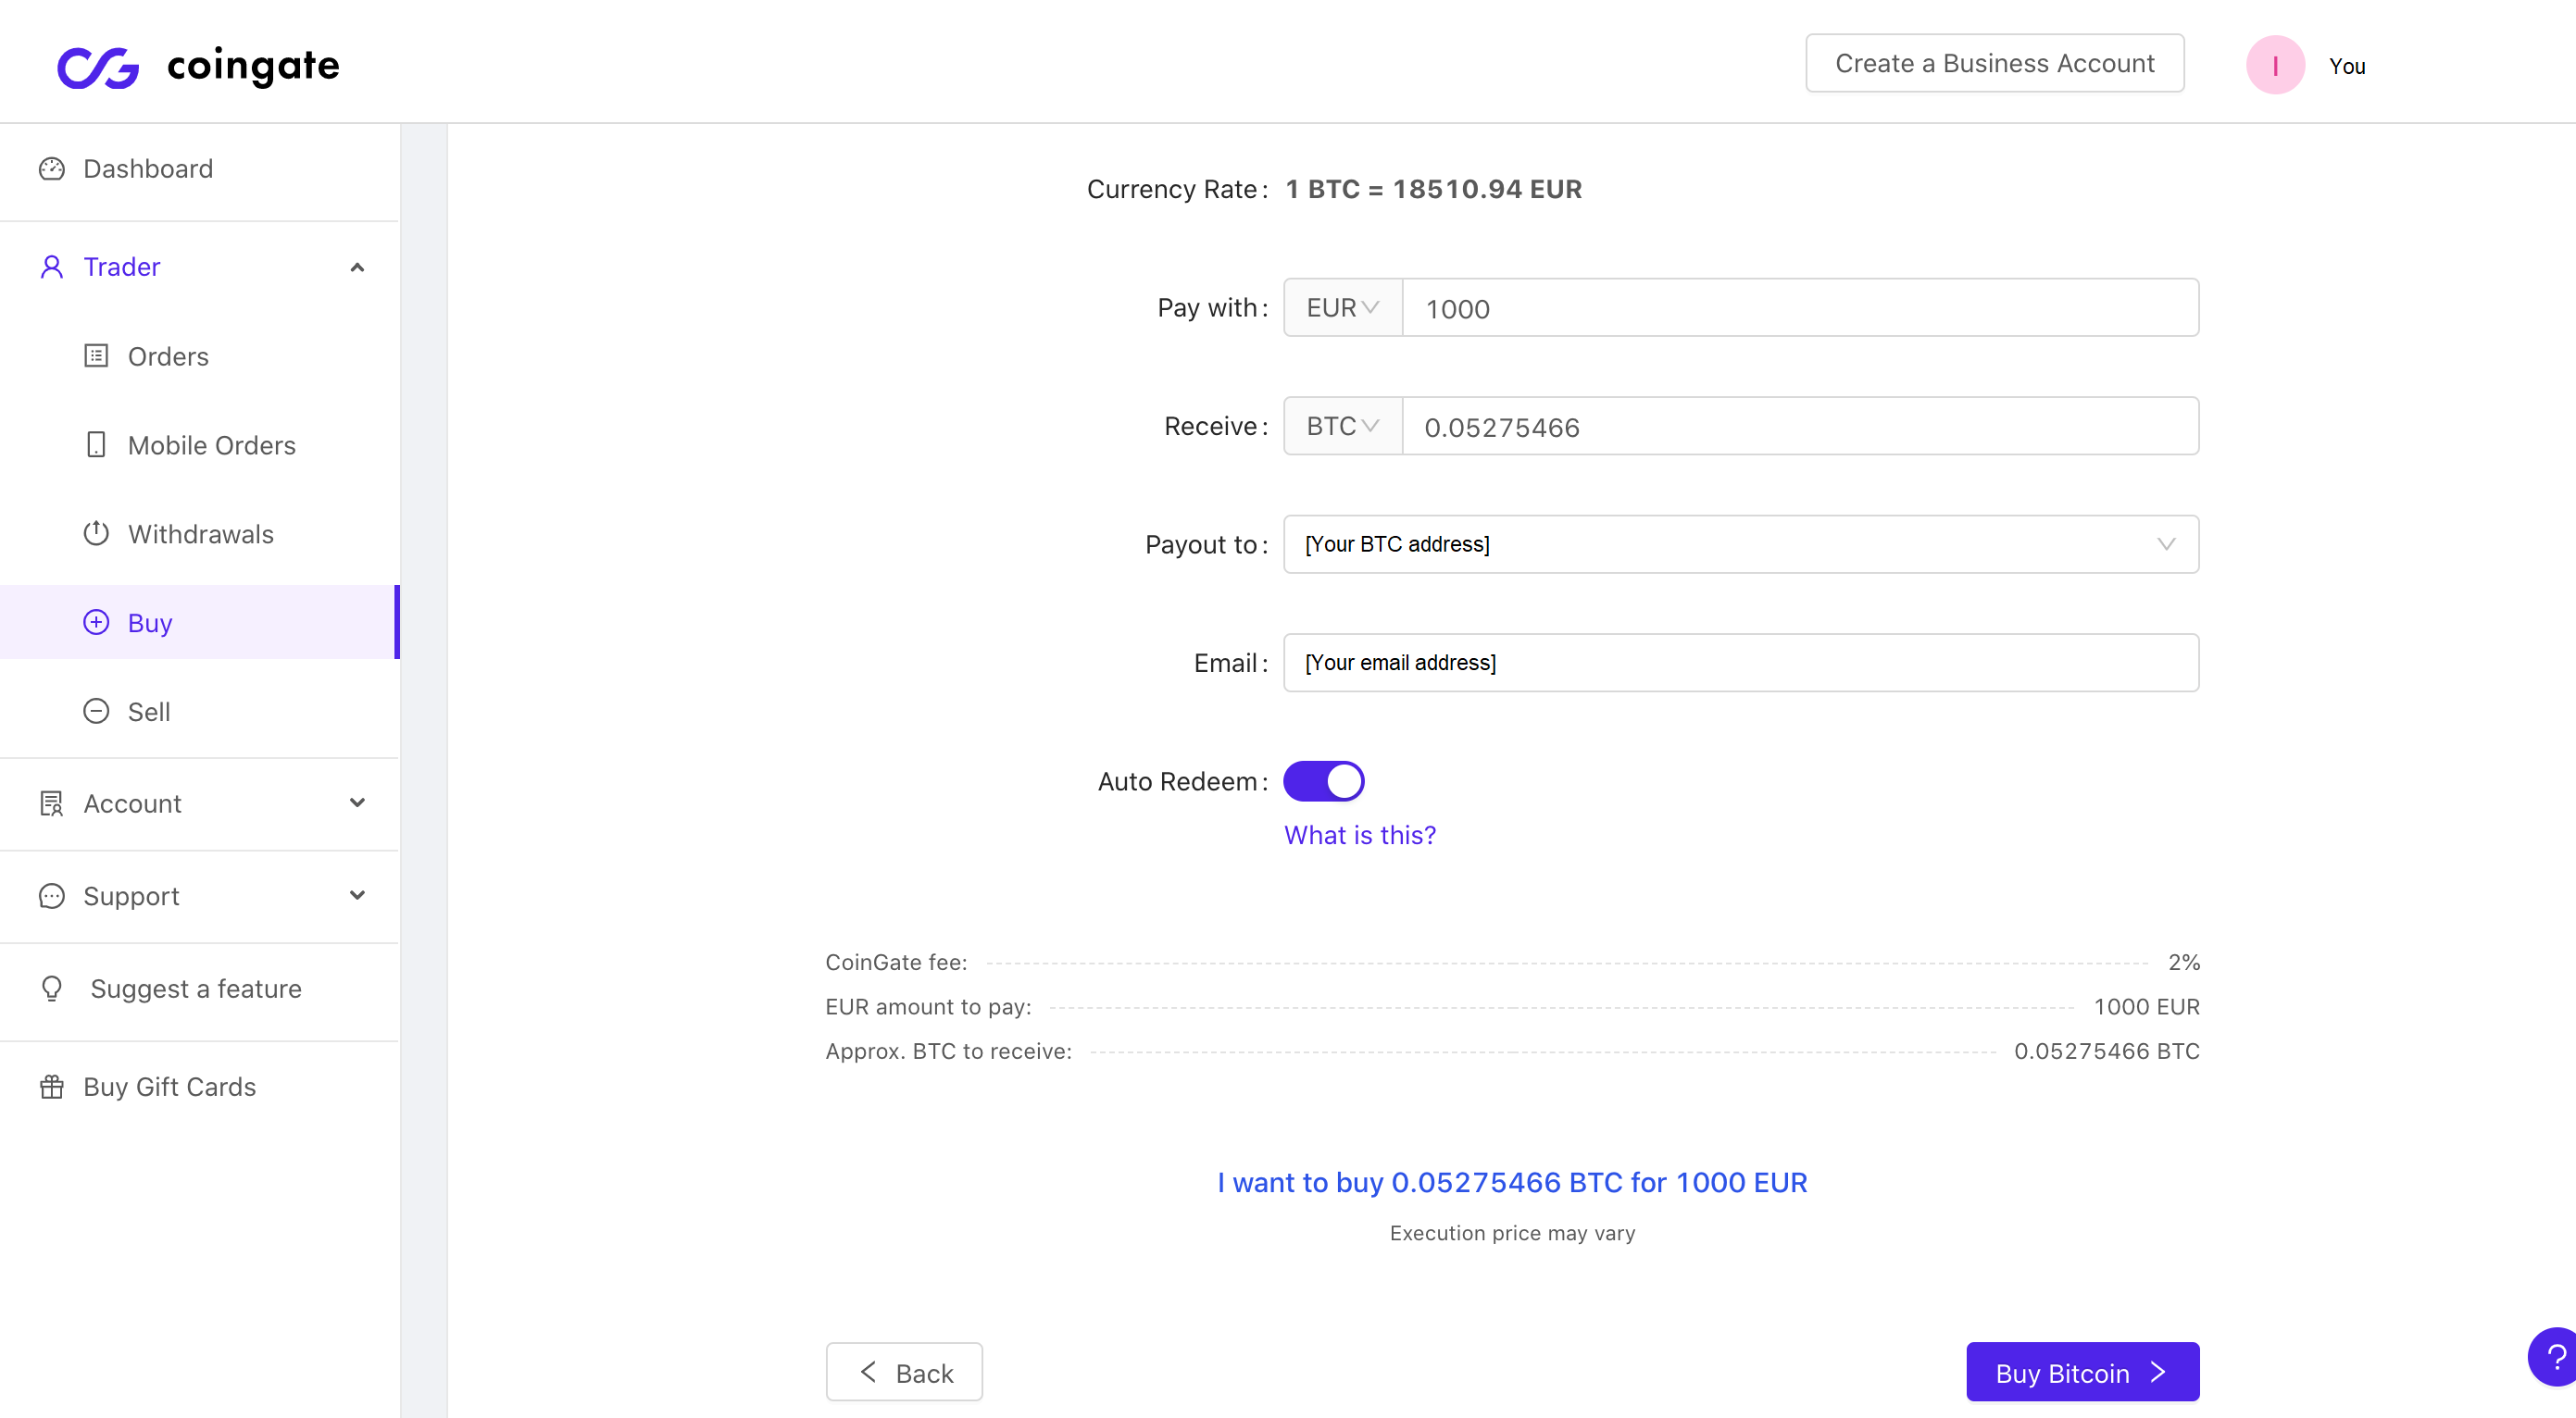Collapse the Trader menu section
The width and height of the screenshot is (2576, 1418).
[356, 266]
